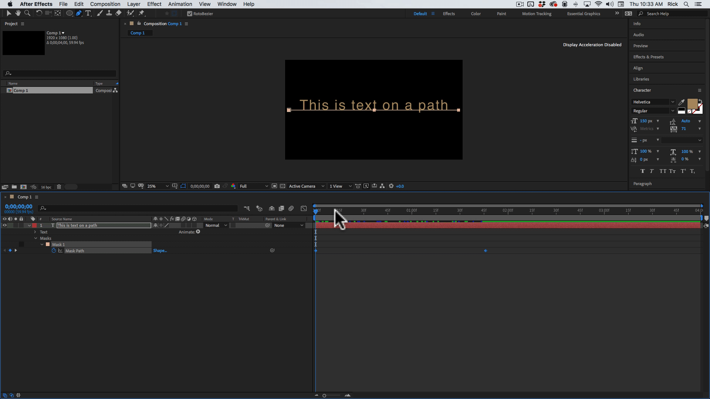Image resolution: width=710 pixels, height=399 pixels.
Task: Open the Full resolution dropdown
Action: 254,186
